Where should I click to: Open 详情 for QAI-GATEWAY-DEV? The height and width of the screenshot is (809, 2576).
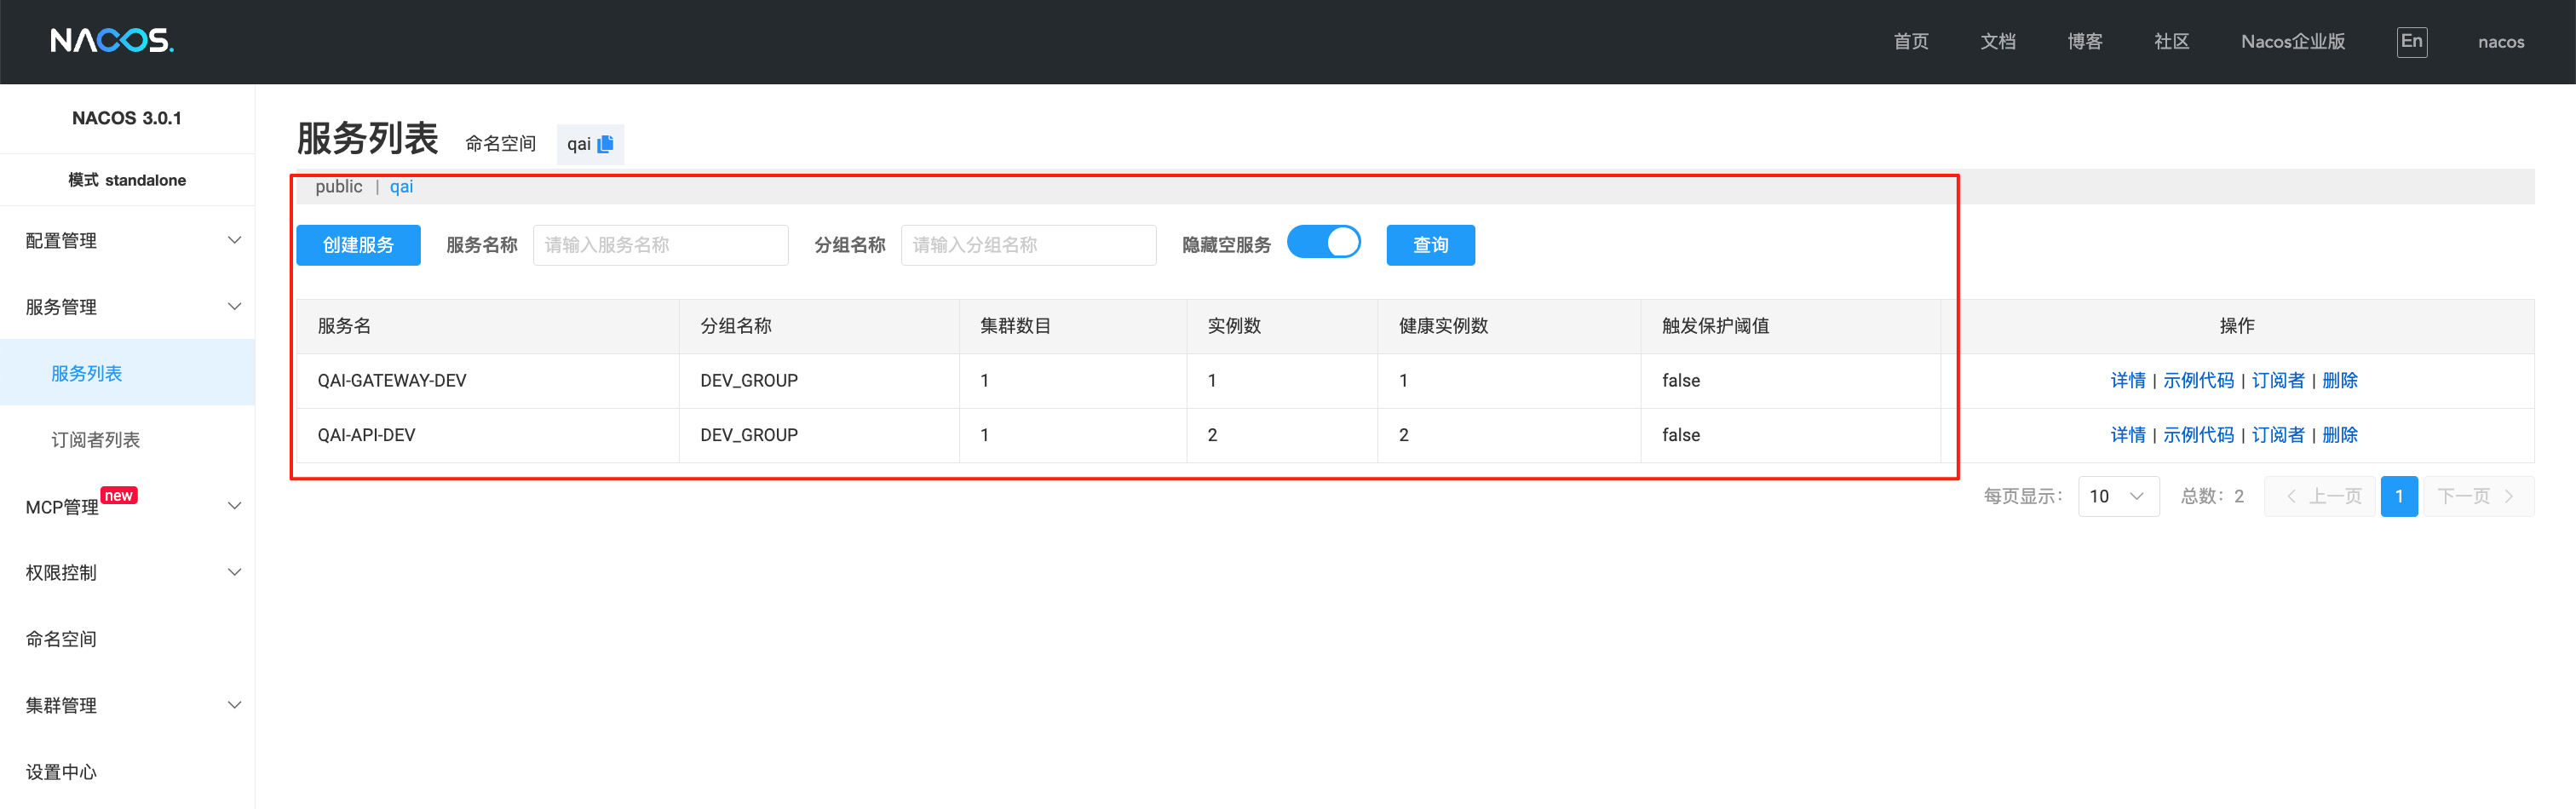[x=2127, y=380]
